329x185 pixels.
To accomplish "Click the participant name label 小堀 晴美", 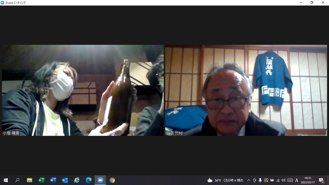I will pos(11,133).
